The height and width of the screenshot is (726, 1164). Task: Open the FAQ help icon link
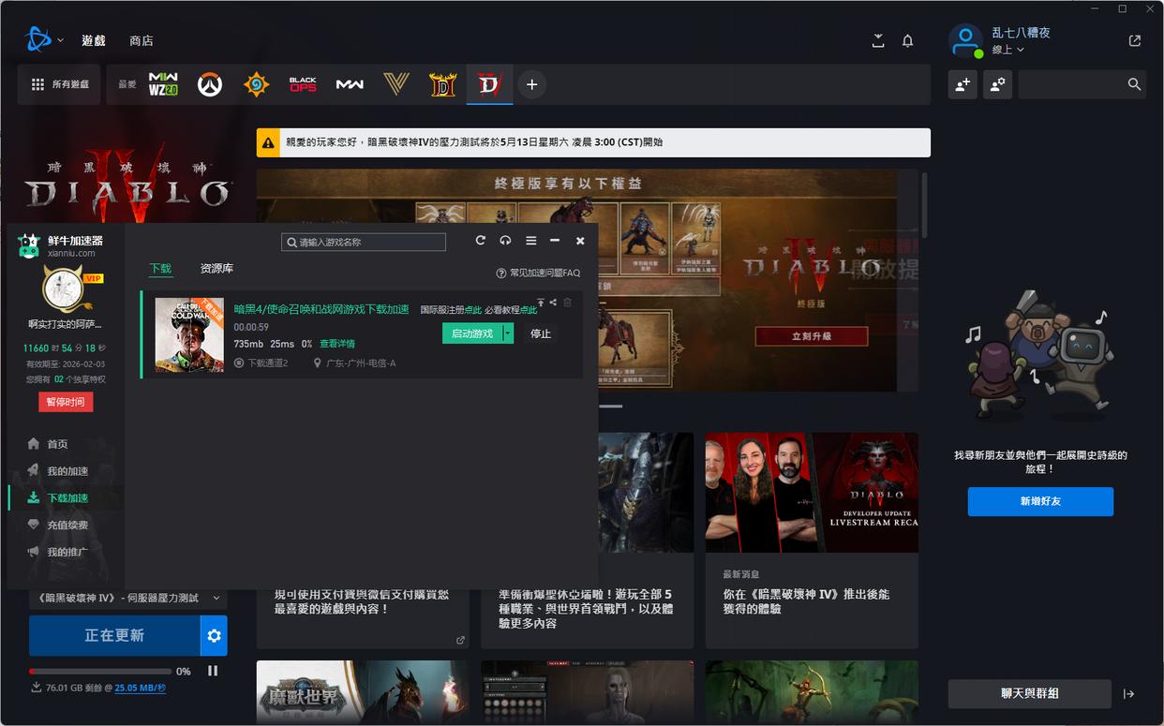(x=538, y=273)
